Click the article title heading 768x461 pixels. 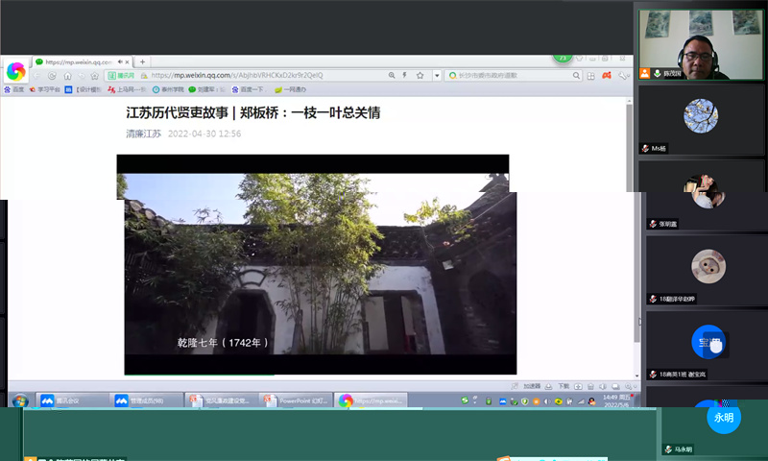click(x=252, y=112)
